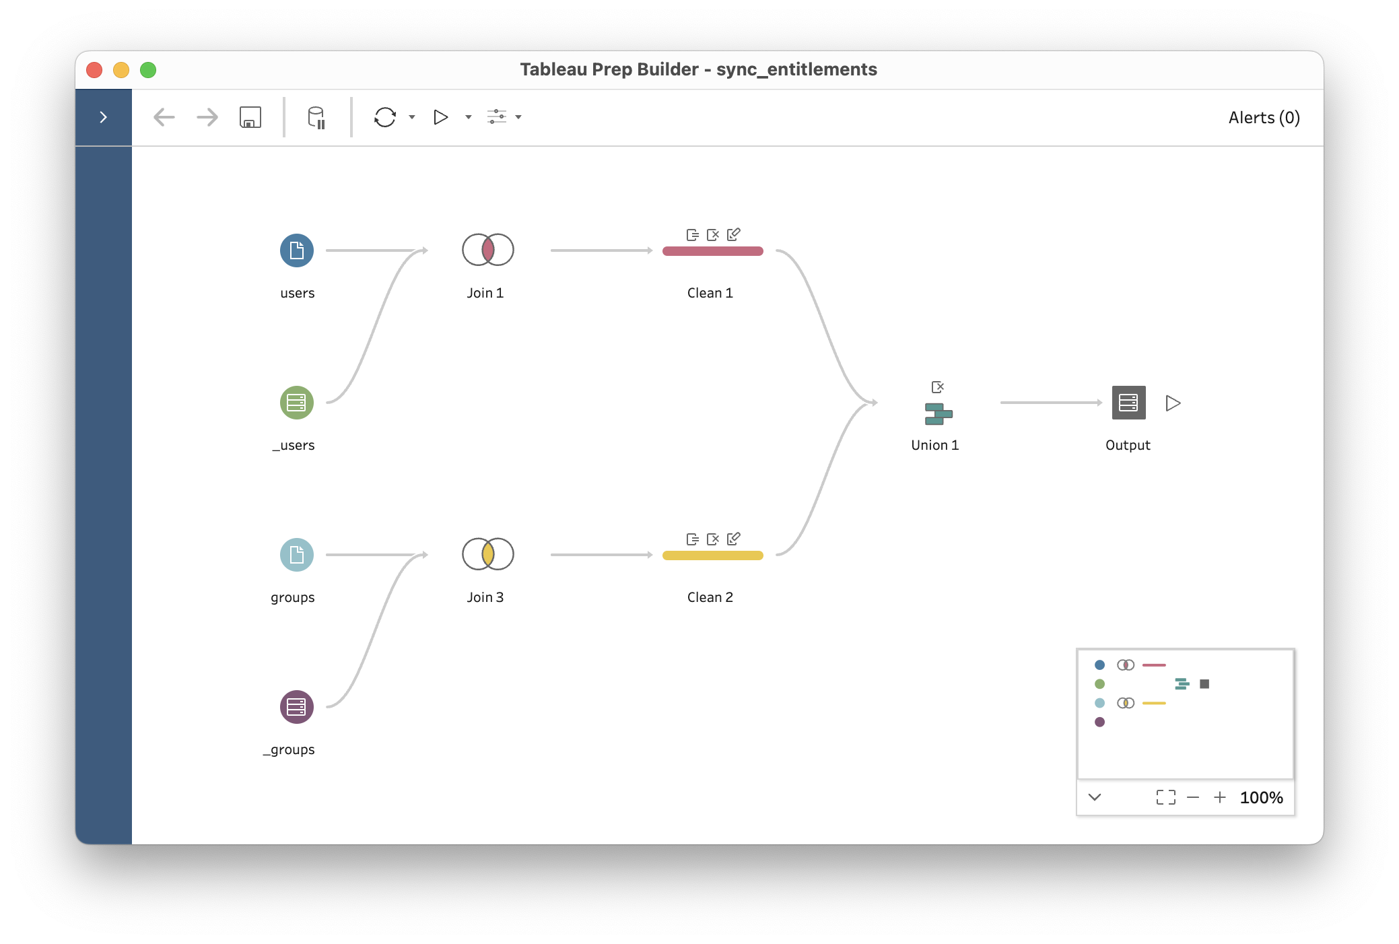Click the users input step icon
This screenshot has width=1399, height=944.
(x=296, y=250)
